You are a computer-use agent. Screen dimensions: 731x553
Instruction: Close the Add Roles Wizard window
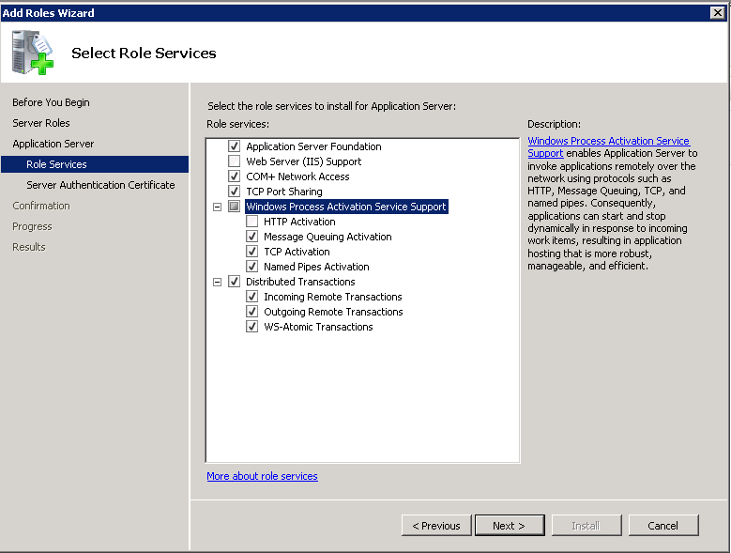(718, 12)
